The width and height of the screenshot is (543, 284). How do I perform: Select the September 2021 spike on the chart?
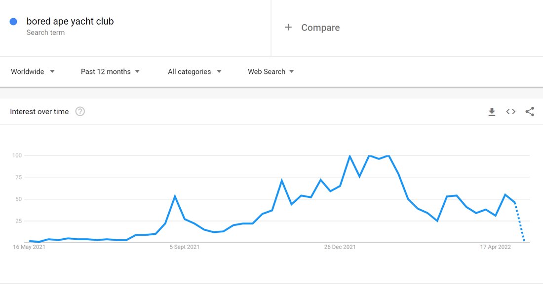175,196
